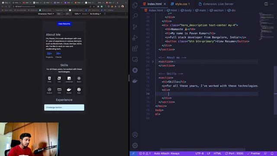Click the split editor right icon
The height and width of the screenshot is (156, 277).
point(266,4)
